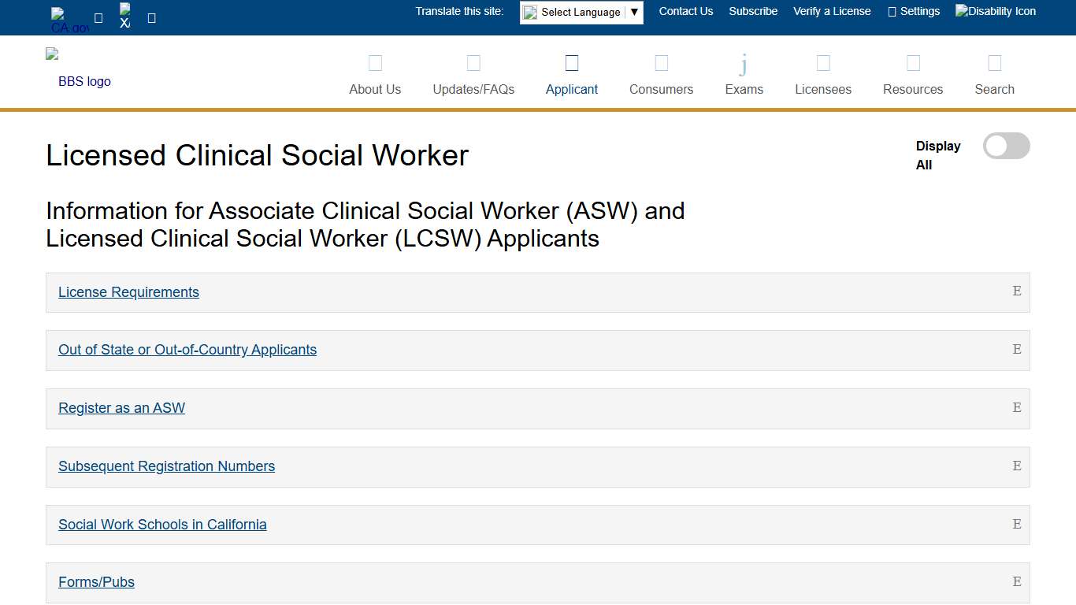
Task: Switch to the Applicant tab
Action: [571, 75]
